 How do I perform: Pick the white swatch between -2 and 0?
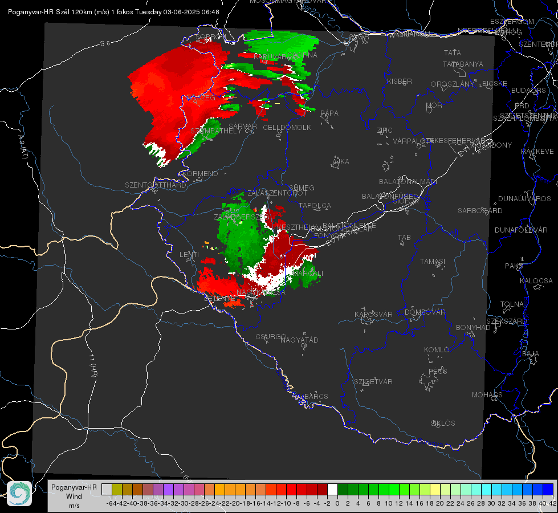click(332, 489)
